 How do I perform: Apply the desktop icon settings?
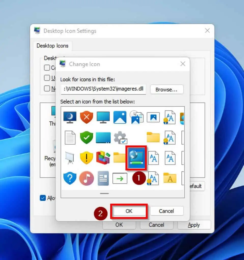tap(194, 225)
